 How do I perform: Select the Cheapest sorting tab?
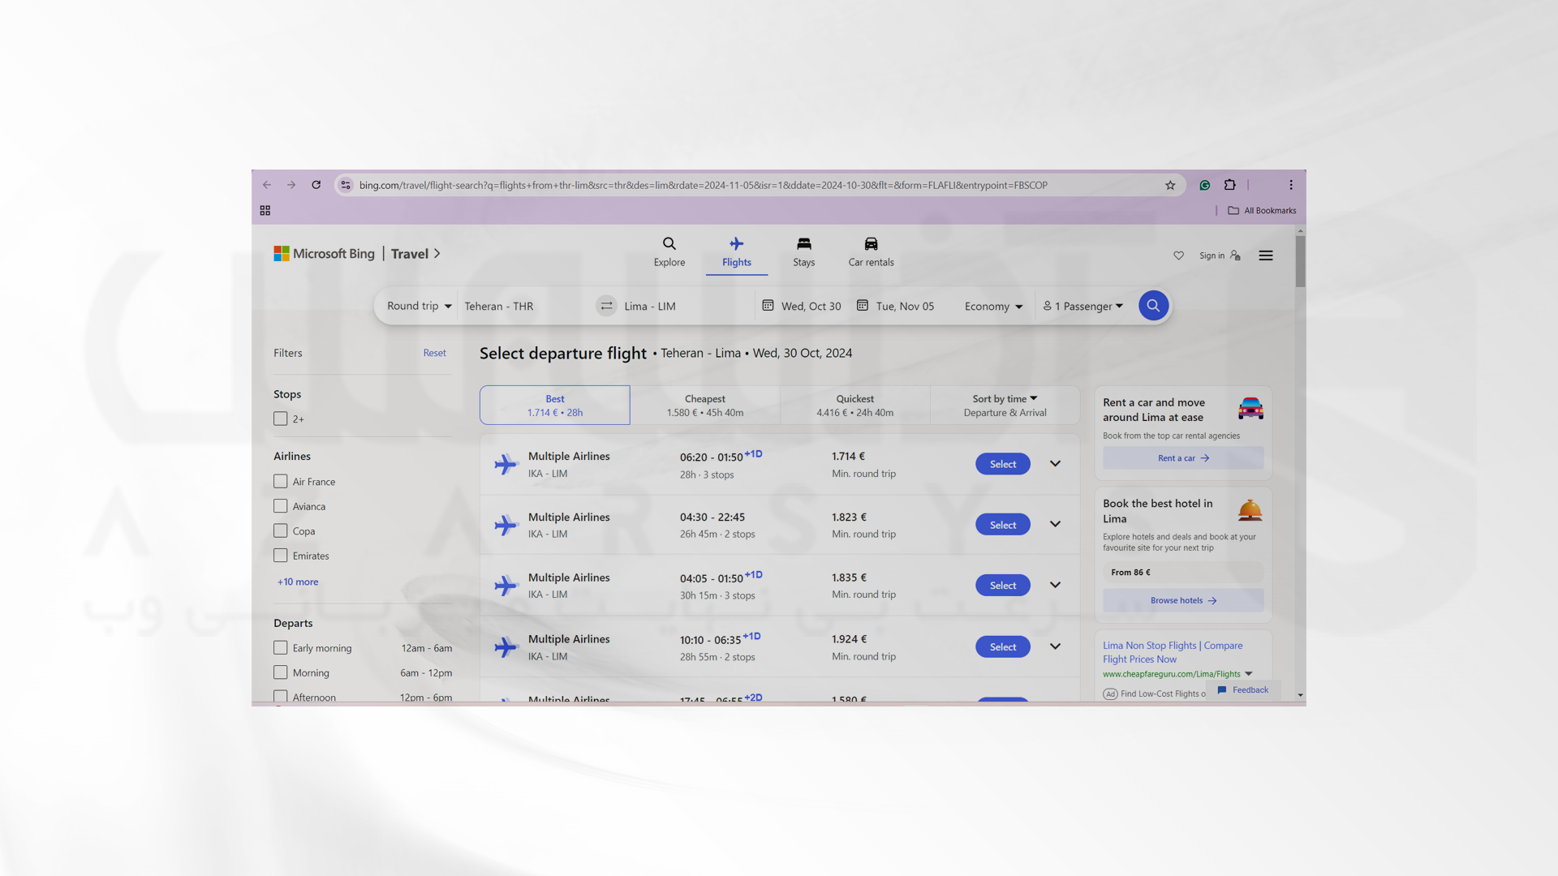click(x=705, y=406)
